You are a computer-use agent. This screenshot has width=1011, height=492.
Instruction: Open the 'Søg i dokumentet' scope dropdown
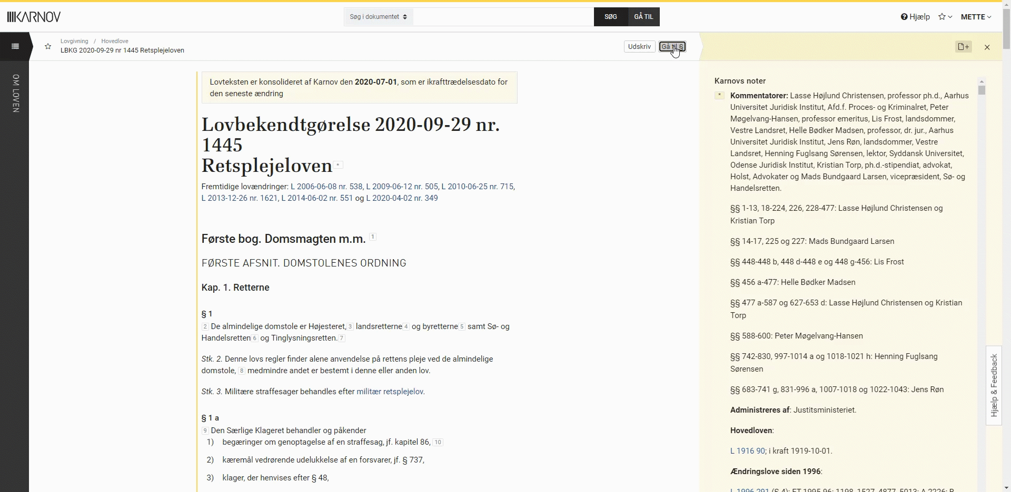(x=379, y=17)
